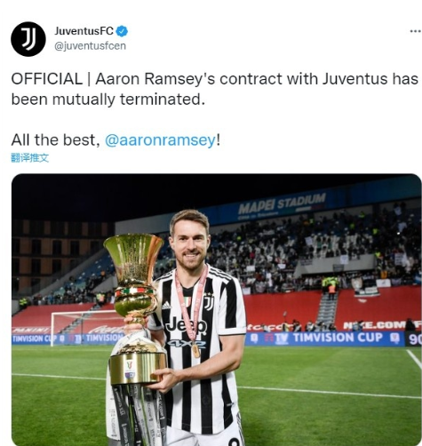The height and width of the screenshot is (446, 422).
Task: Click the OFFICIAL tweet text line
Action: coord(214,79)
